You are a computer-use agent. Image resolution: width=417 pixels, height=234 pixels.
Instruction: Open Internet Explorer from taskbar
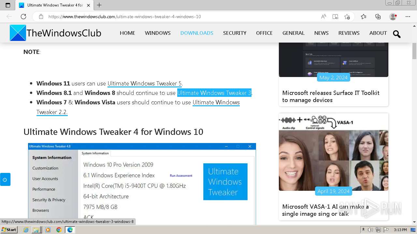click(26, 230)
